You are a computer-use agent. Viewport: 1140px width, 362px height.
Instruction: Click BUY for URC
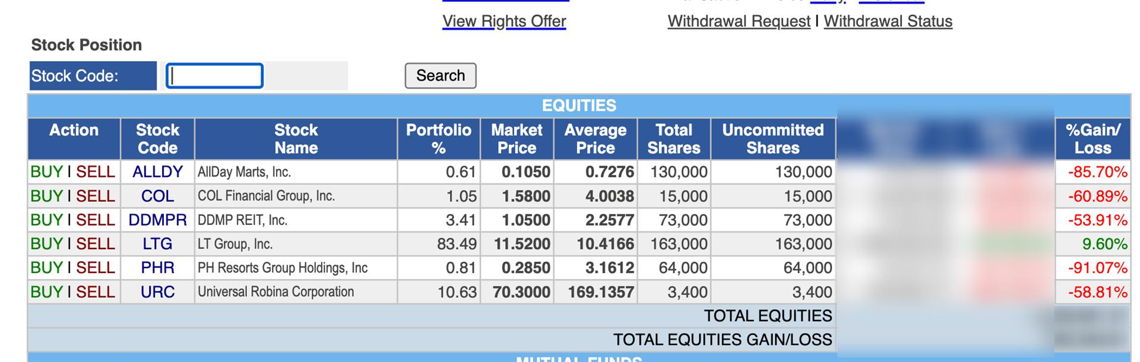46,292
